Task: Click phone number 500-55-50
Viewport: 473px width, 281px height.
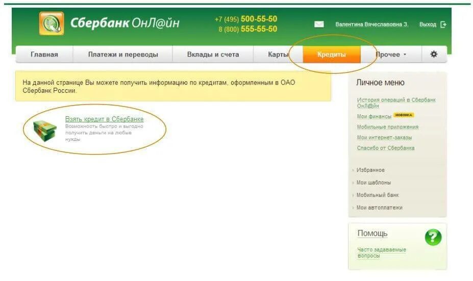Action: tap(259, 19)
